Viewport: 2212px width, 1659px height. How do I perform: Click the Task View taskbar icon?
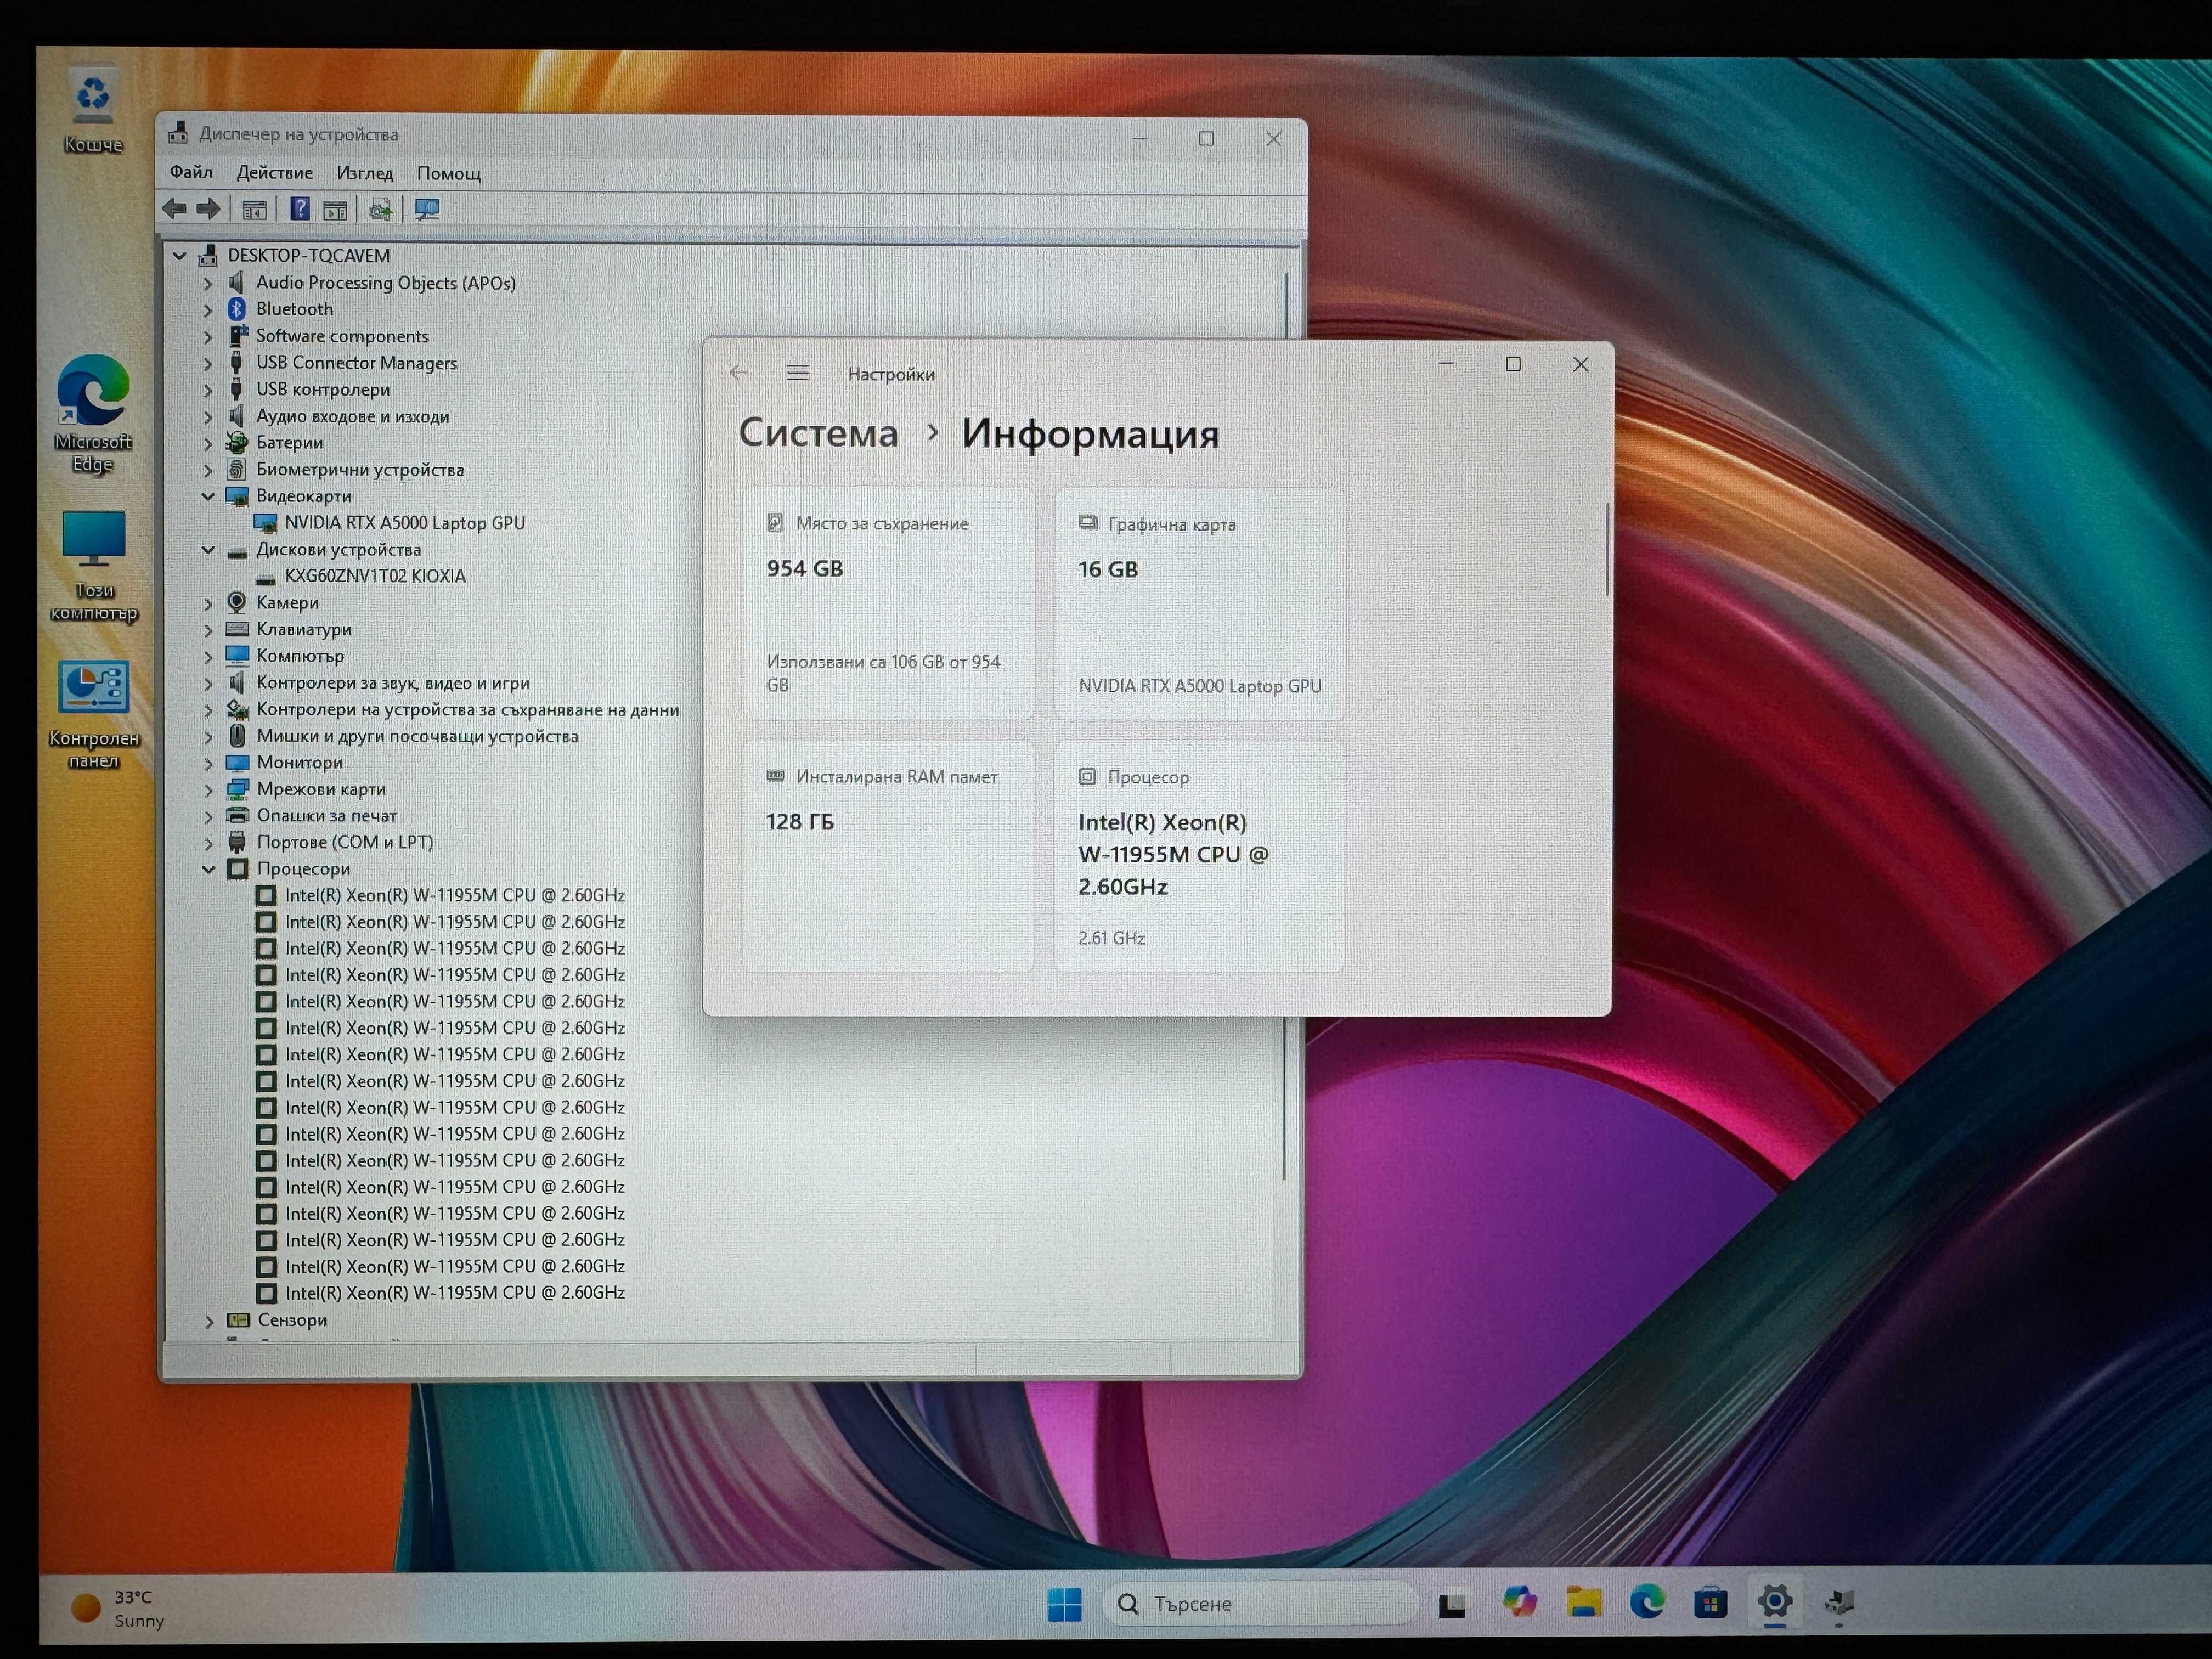pyautogui.click(x=1451, y=1605)
